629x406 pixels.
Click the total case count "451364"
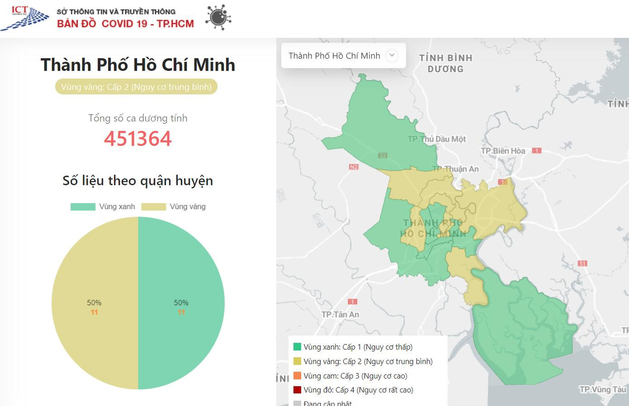[x=137, y=139]
